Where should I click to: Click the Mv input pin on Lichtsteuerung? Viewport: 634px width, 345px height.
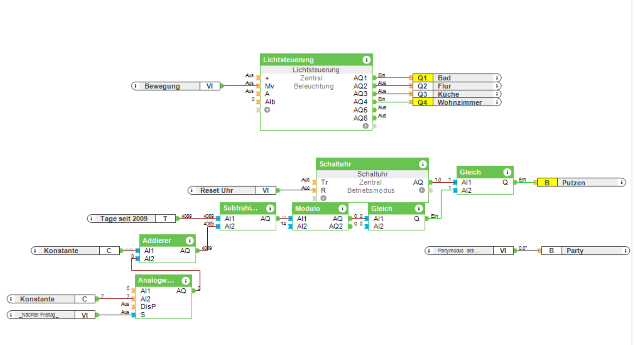point(258,86)
